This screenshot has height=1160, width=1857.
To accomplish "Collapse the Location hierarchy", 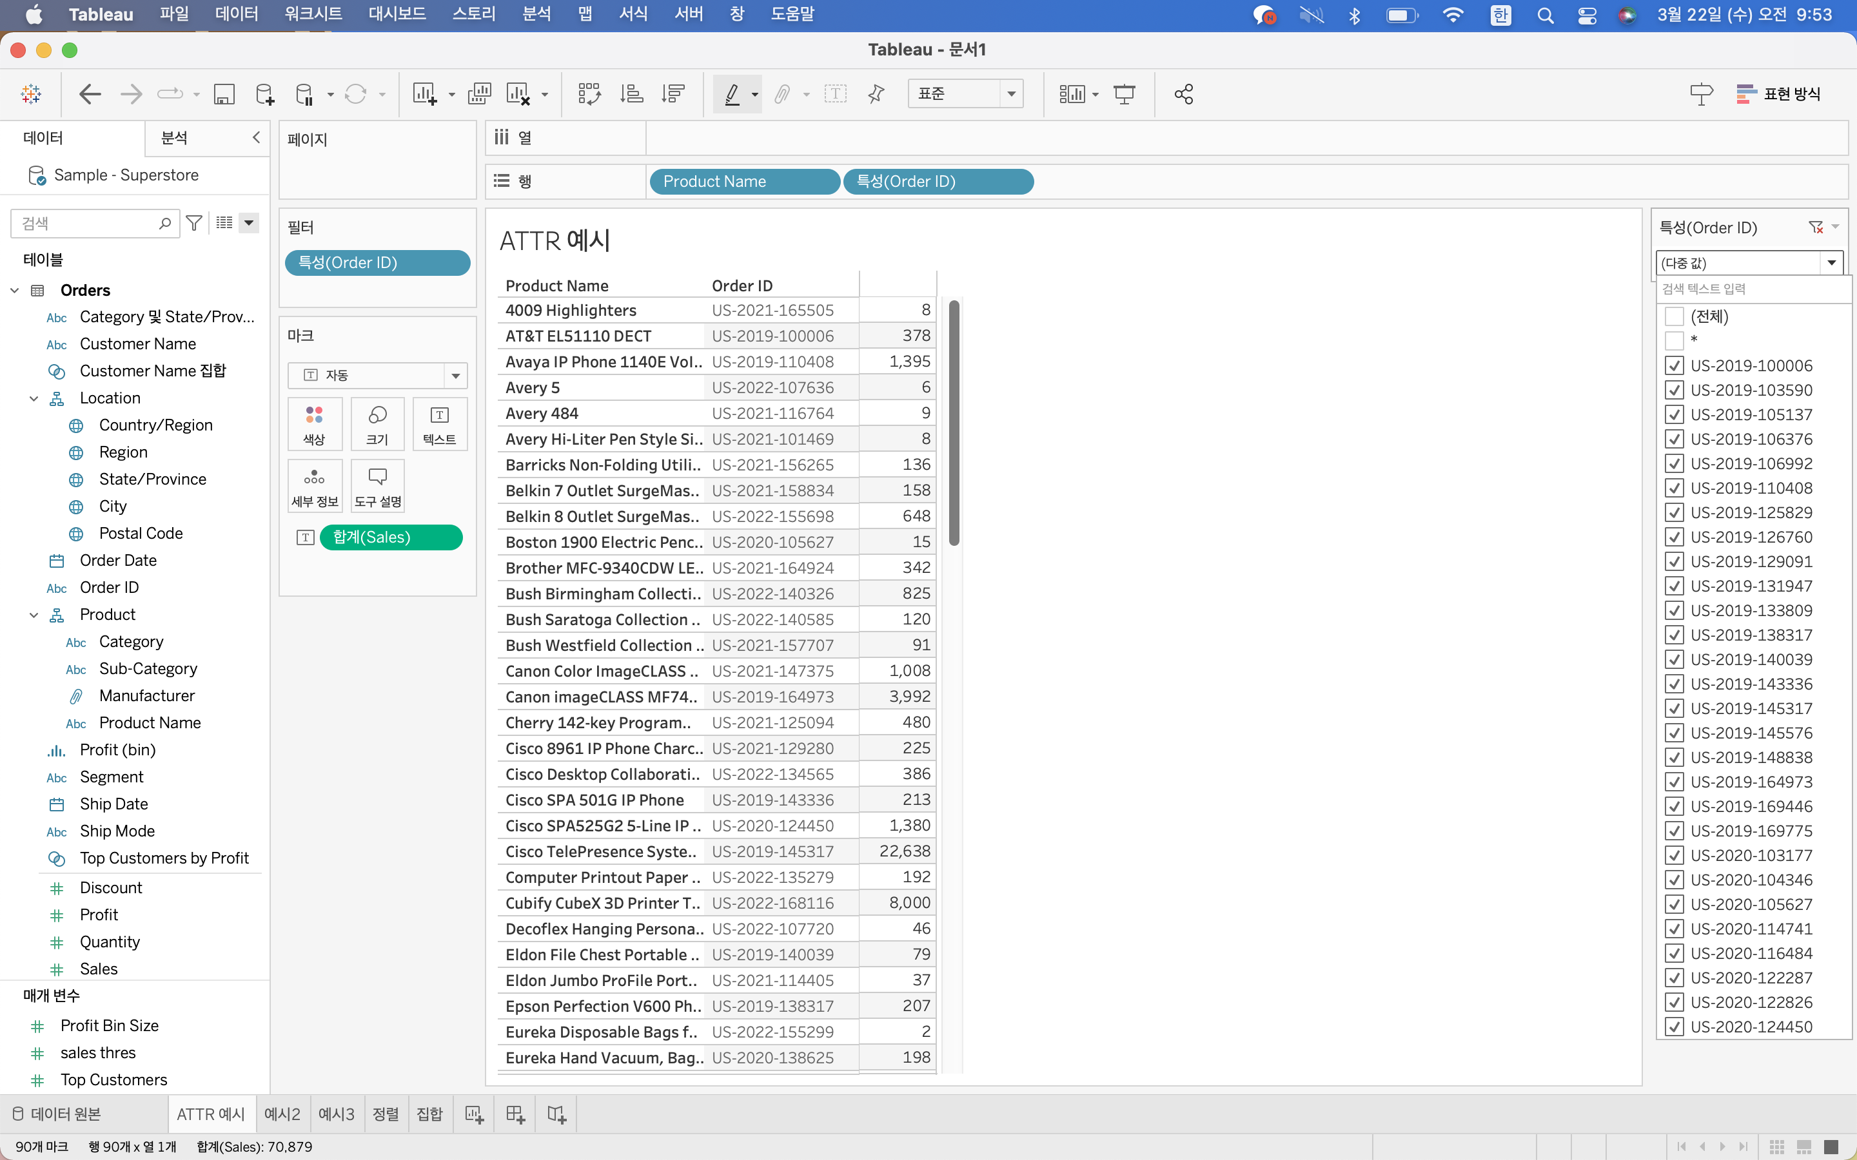I will (34, 398).
